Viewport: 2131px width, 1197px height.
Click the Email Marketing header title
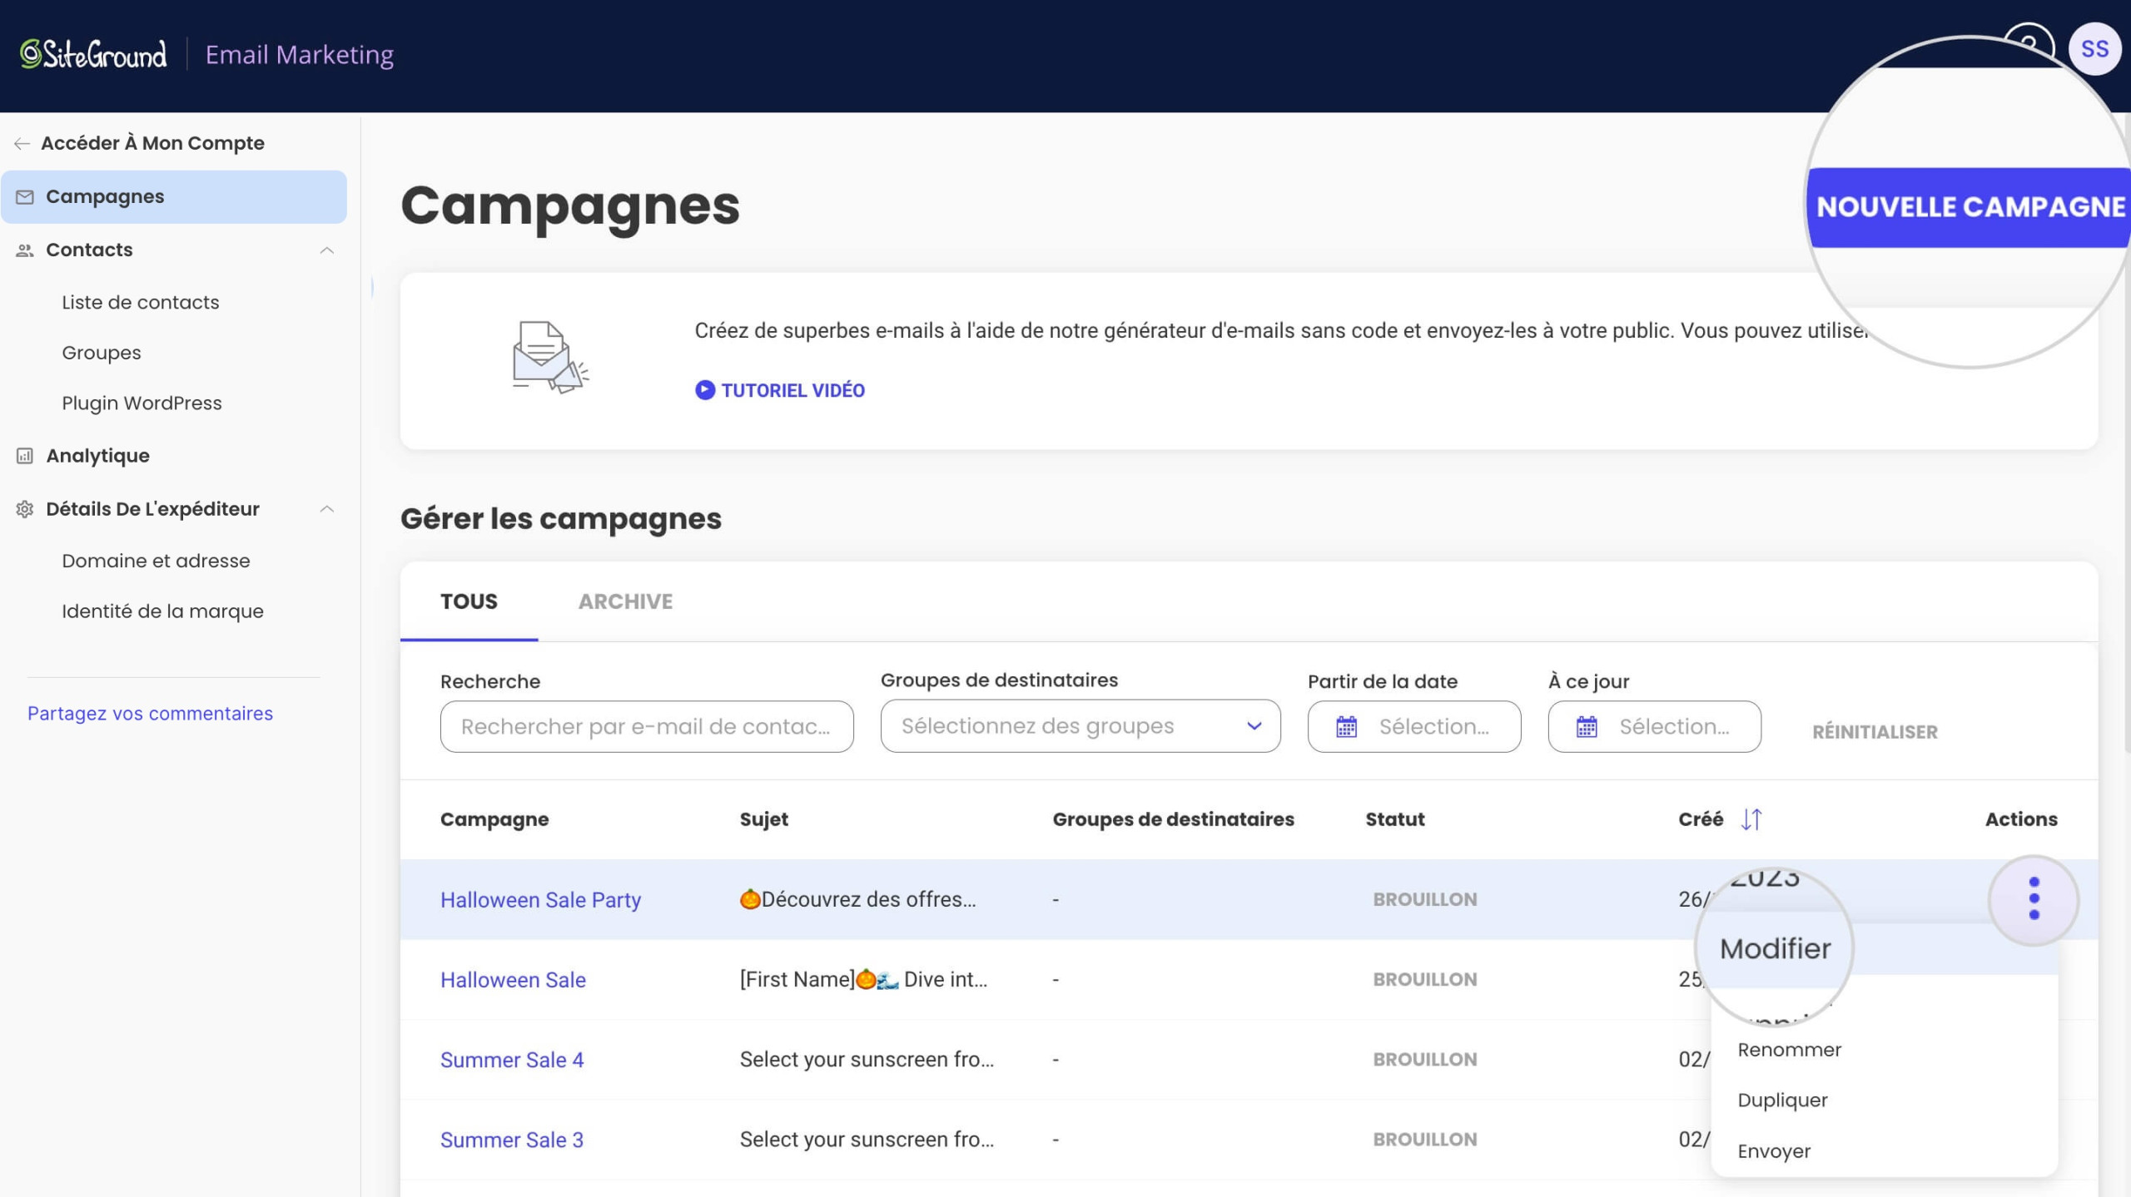coord(300,55)
